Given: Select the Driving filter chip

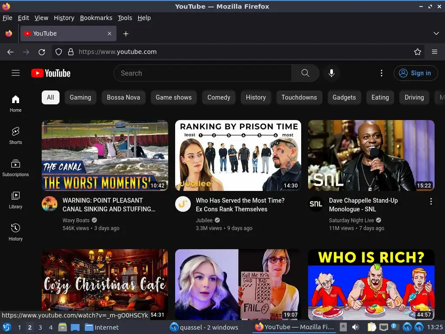Looking at the screenshot, I should click(x=414, y=97).
